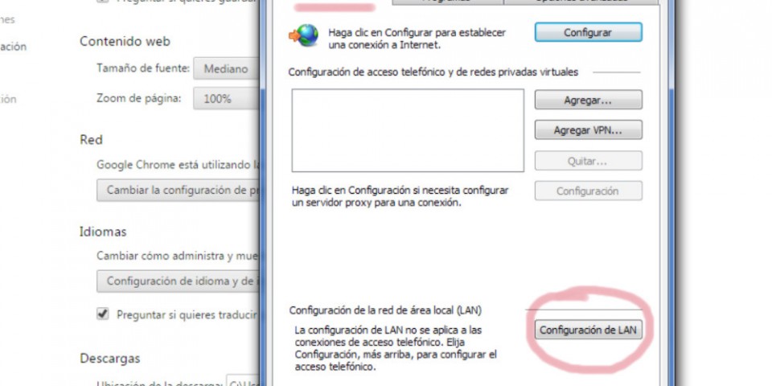
Task: Select the pink-highlighted connections tab
Action: click(335, 3)
